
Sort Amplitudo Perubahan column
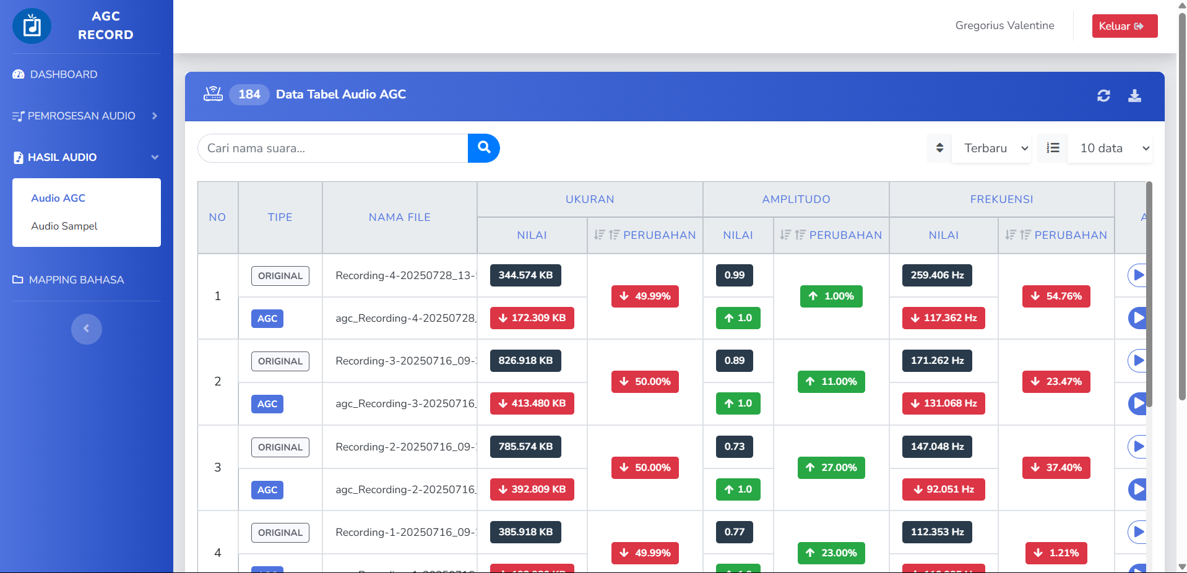[x=793, y=235]
